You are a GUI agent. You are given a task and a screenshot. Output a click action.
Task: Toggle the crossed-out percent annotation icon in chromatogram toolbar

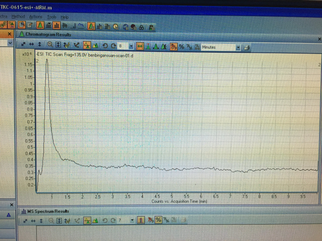pos(174,47)
